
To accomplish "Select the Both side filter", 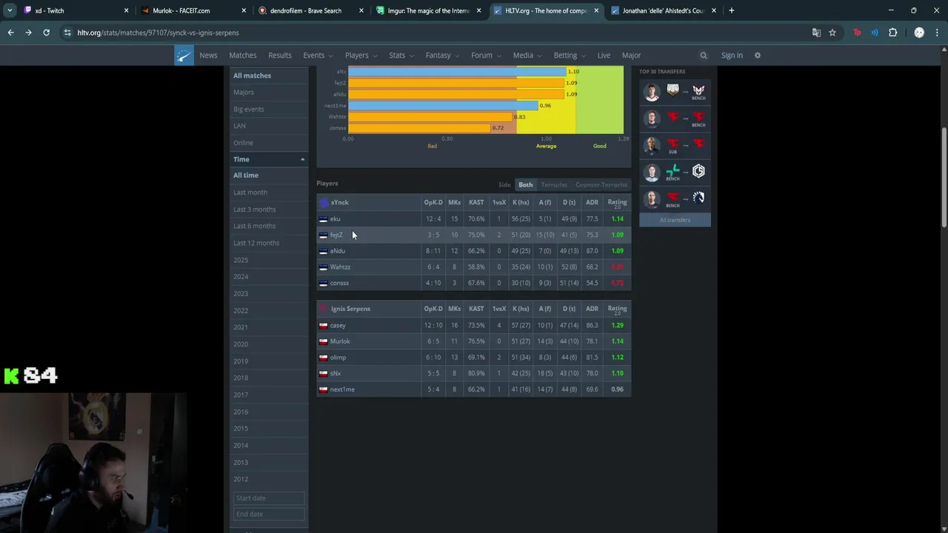I will (525, 184).
